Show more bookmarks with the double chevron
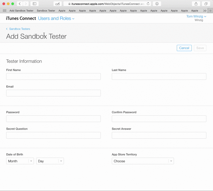The height and width of the screenshot is (191, 213). pos(205,11)
